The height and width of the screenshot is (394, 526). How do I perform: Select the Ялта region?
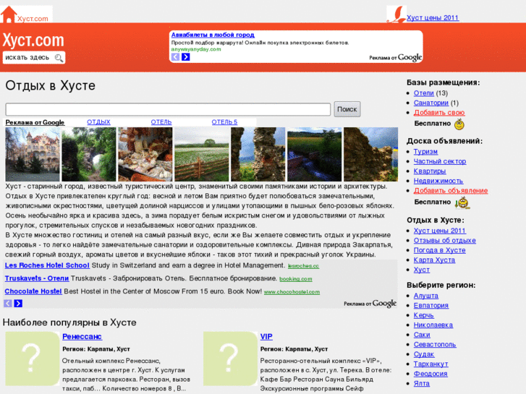[422, 383]
